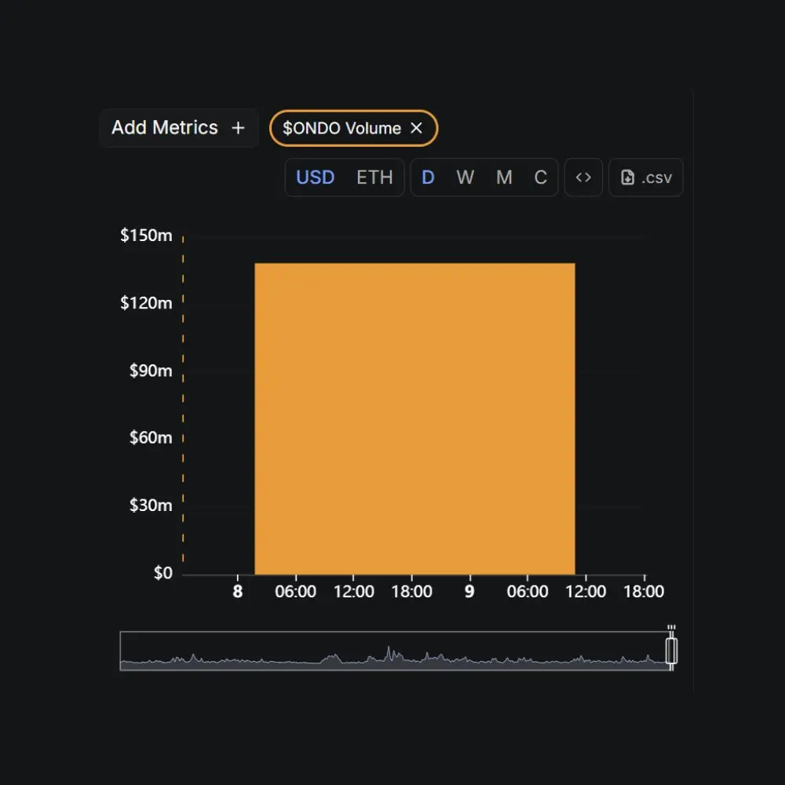Click date label 9 on x-axis
785x785 pixels.
(469, 591)
